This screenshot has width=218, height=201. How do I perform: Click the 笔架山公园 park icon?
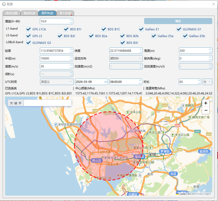150,148
